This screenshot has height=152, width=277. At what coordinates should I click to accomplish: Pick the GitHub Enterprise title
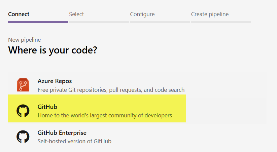[x=62, y=133]
